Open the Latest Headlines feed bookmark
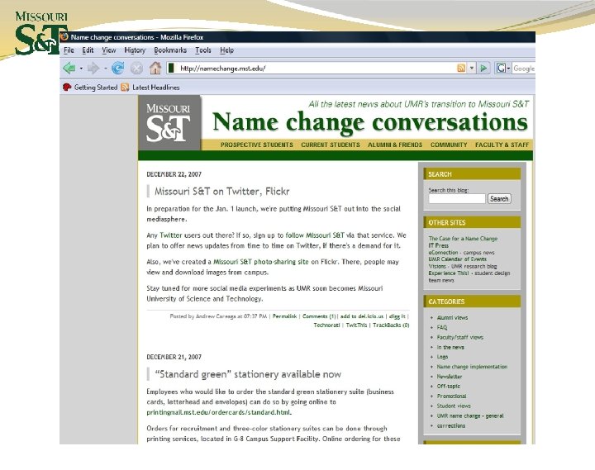 [150, 88]
